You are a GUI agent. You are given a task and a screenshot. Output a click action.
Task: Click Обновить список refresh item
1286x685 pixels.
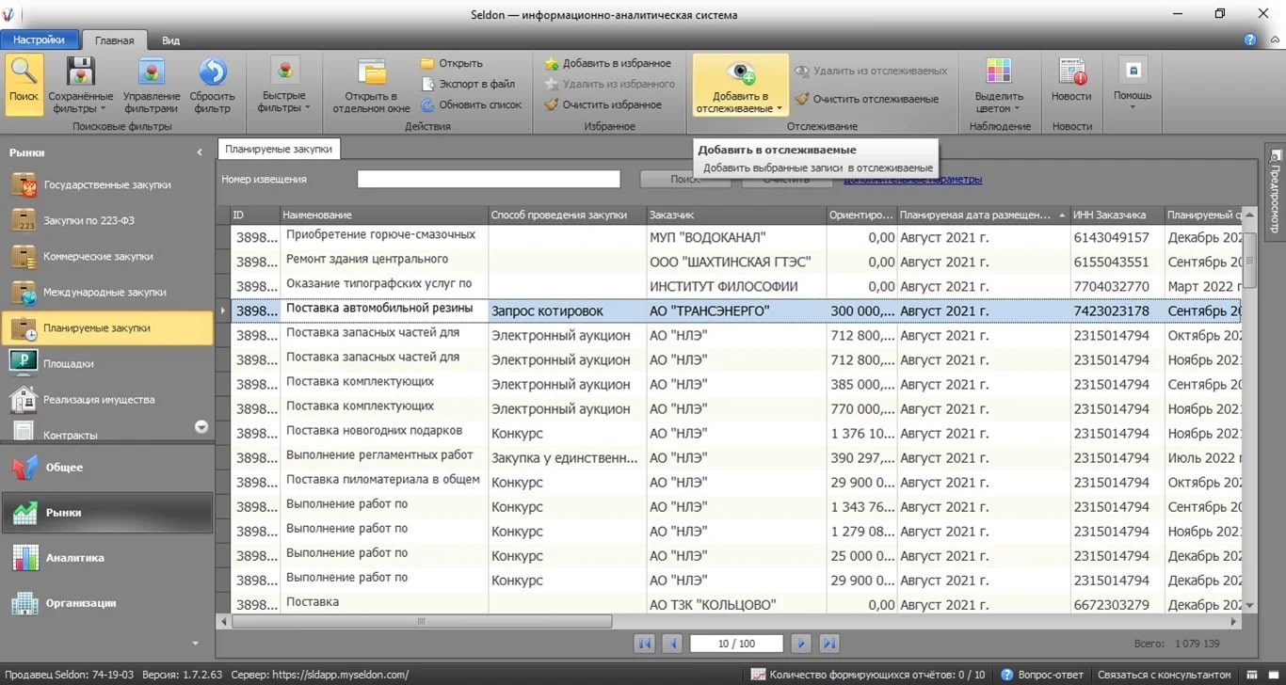tap(471, 104)
